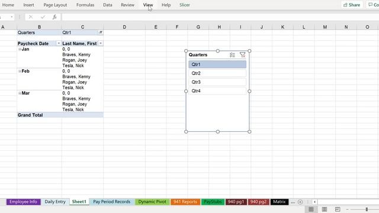The image size is (379, 213).
Task: Open the Page Layout ribbon tab
Action: coord(55,5)
